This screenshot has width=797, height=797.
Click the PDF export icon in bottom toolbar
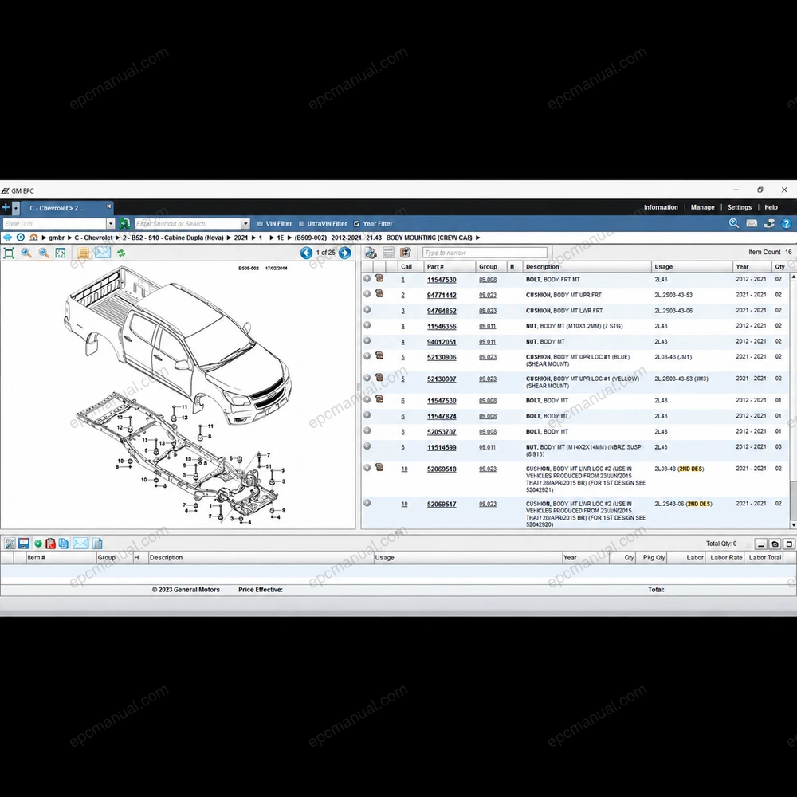(50, 544)
